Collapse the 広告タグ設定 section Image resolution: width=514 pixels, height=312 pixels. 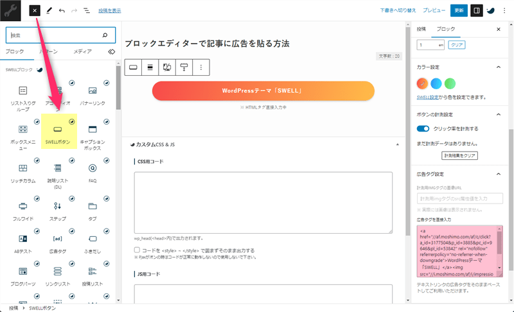(499, 174)
